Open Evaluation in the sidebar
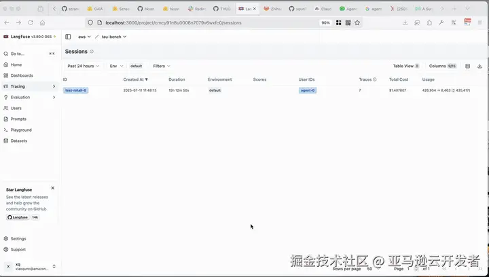The image size is (489, 277). coord(20,97)
